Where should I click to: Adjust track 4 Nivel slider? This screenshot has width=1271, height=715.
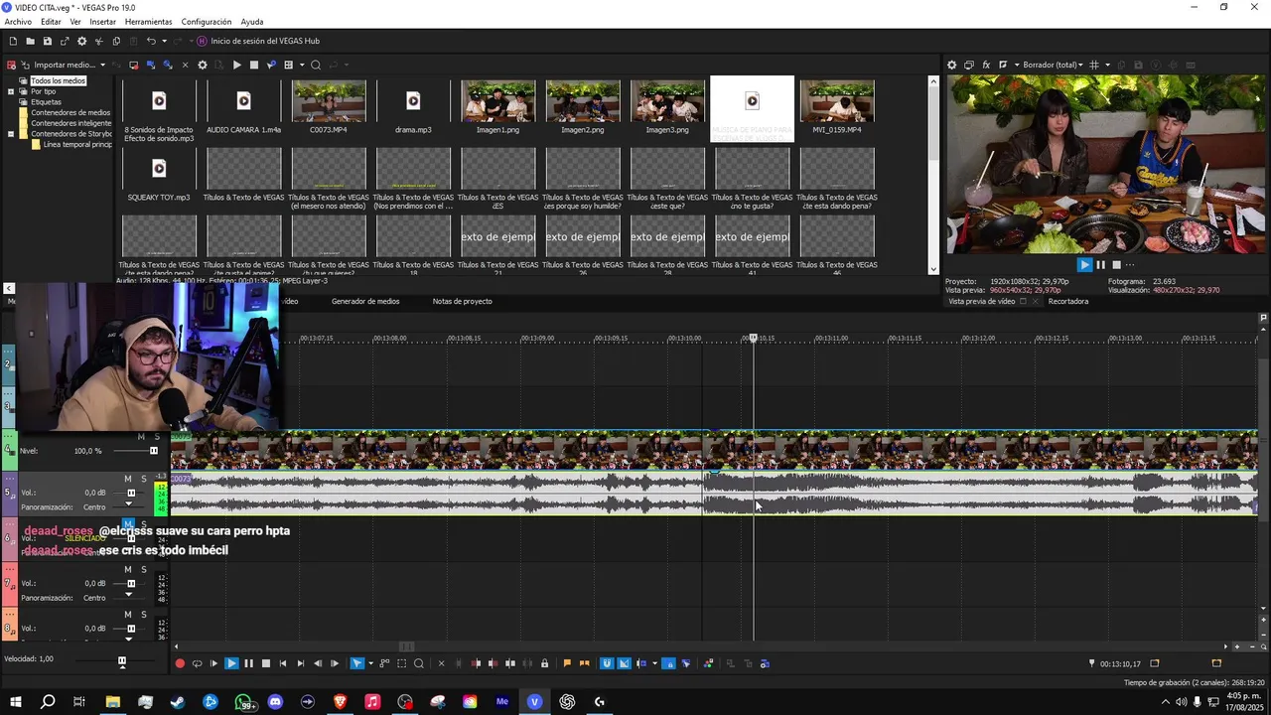click(x=154, y=451)
